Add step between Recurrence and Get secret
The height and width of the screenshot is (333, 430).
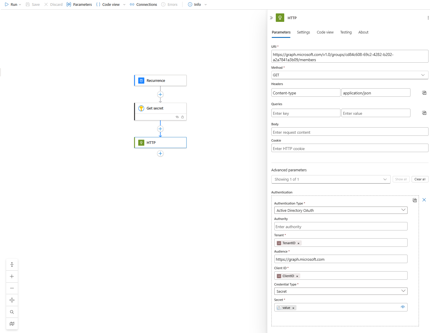160,94
